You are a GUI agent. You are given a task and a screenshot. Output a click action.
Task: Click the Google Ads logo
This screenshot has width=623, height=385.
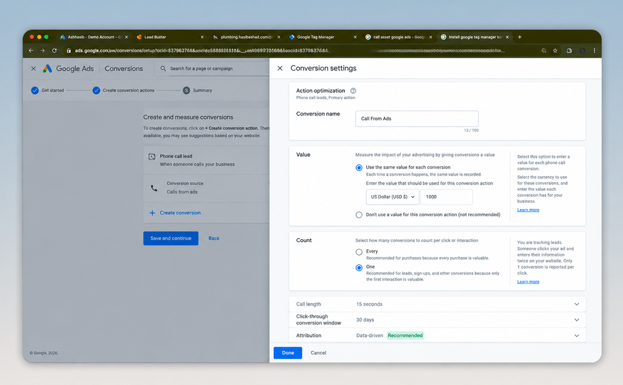point(47,68)
